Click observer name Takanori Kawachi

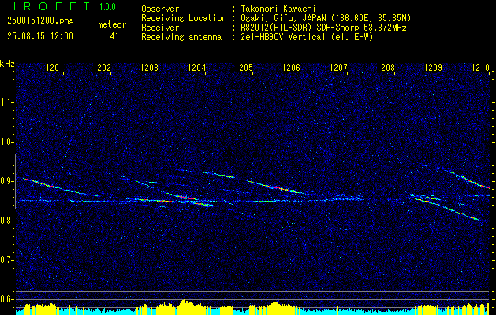(278, 9)
